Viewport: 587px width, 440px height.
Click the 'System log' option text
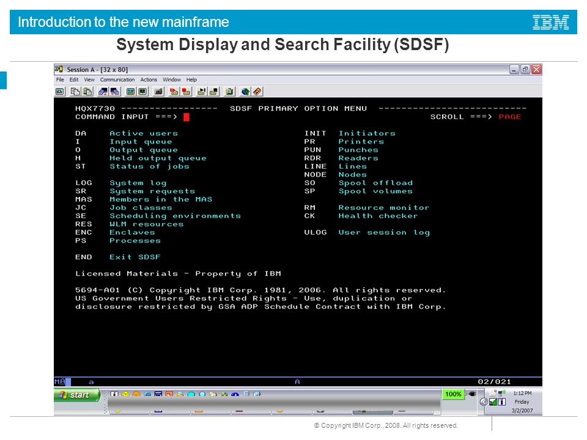138,183
